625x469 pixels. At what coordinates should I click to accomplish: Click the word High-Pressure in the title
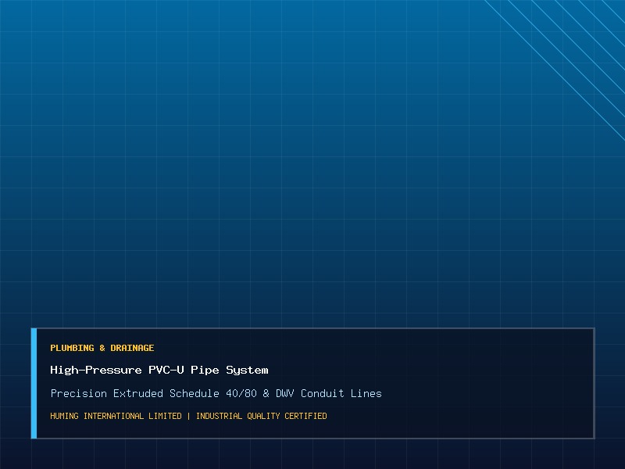[x=95, y=371]
